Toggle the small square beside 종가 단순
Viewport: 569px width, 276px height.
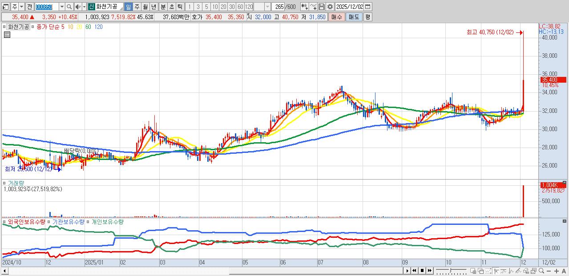32,27
